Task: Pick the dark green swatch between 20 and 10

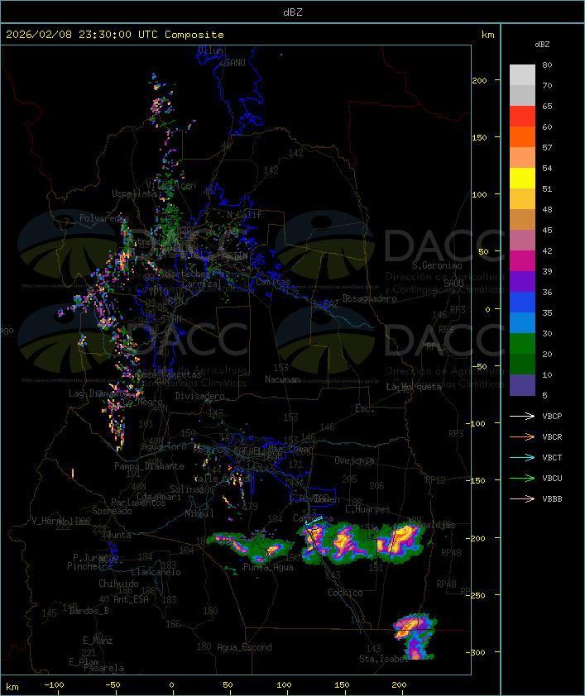Action: coord(522,364)
